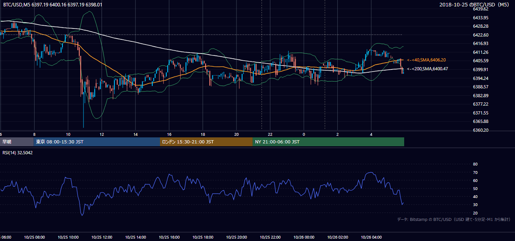Click the 200 SMA 6400.47 label

pos(427,69)
